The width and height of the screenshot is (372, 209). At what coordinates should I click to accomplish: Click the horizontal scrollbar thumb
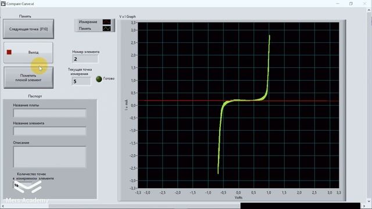[145, 206]
